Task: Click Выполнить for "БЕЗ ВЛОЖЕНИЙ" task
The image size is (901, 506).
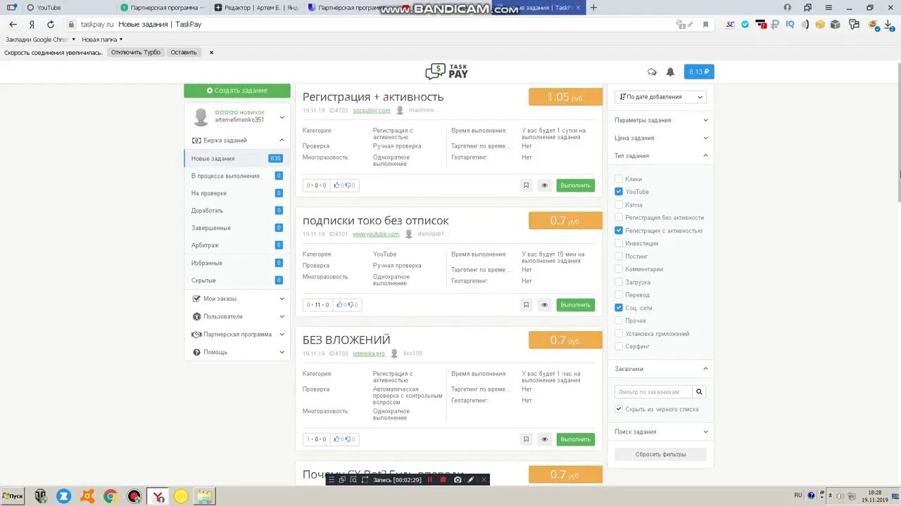Action: coord(576,439)
